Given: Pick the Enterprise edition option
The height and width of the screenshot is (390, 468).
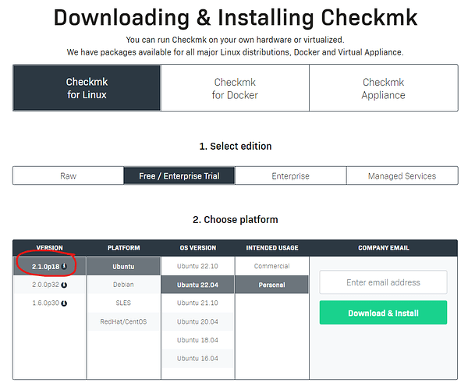Looking at the screenshot, I should tap(290, 176).
